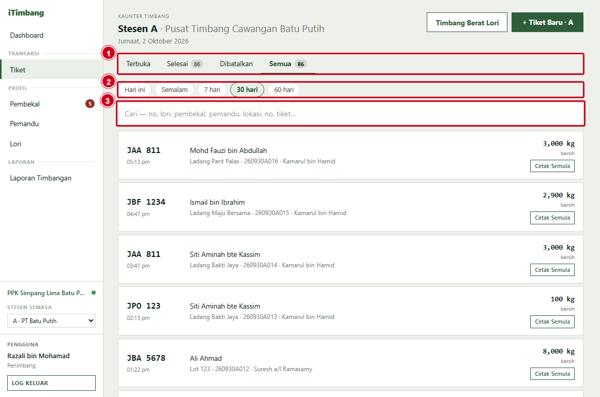The width and height of the screenshot is (600, 397).
Task: Click the iTimbang logo
Action: pos(26,12)
